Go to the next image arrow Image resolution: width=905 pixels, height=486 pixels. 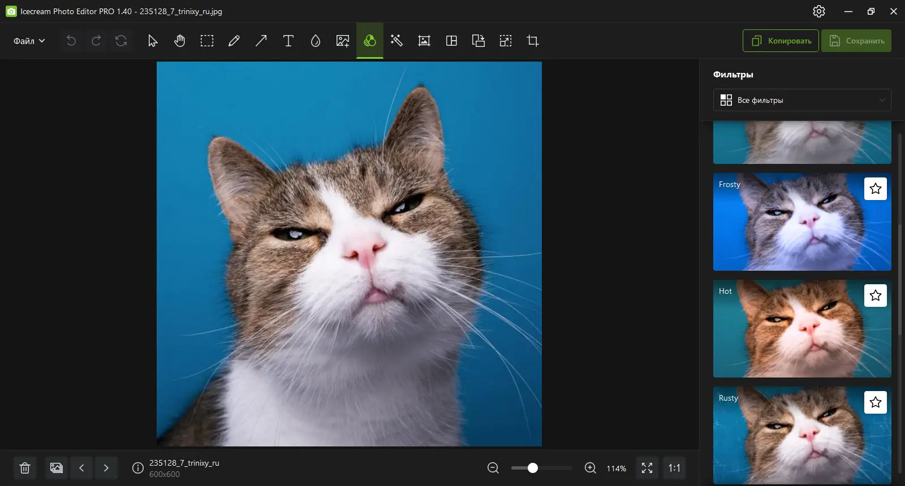coord(106,468)
